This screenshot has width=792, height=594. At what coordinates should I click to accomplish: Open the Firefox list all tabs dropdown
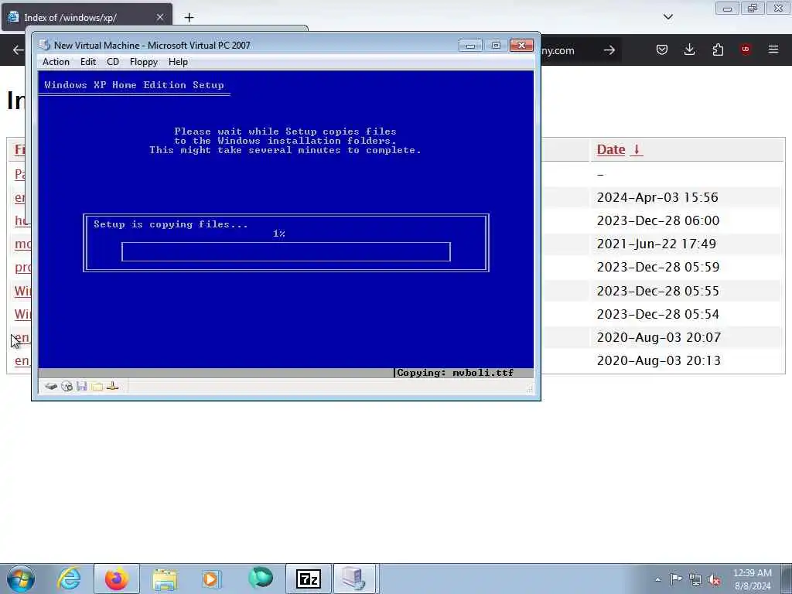(x=667, y=17)
